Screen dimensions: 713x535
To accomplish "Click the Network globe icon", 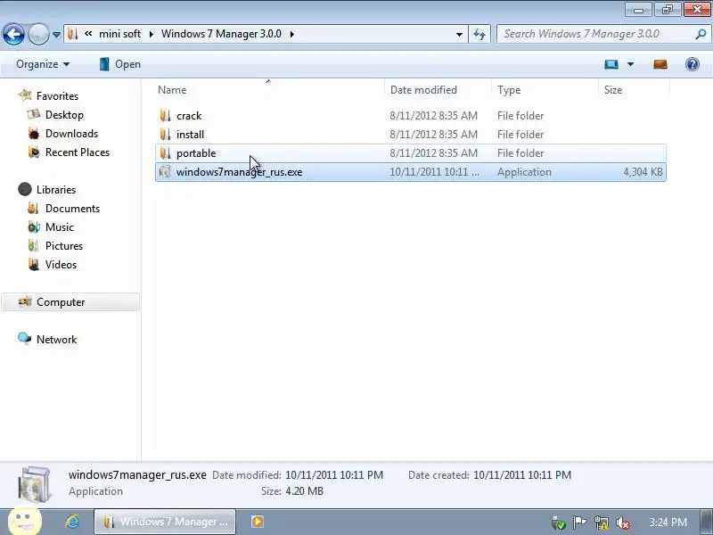I will [25, 339].
